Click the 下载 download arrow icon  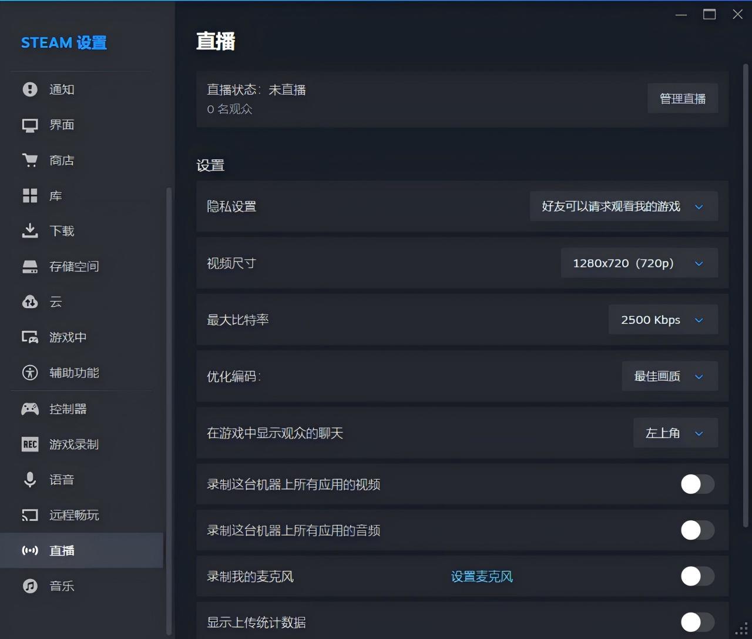pos(30,231)
